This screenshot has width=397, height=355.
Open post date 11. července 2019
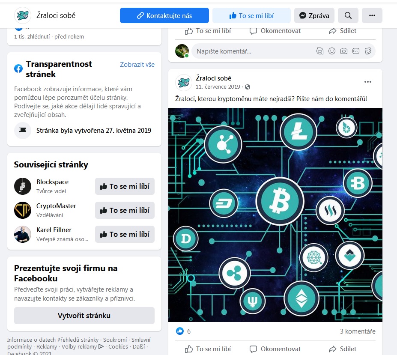click(218, 87)
